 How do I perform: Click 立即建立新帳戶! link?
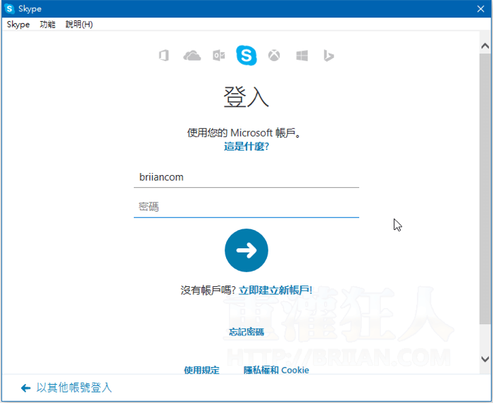(x=275, y=290)
